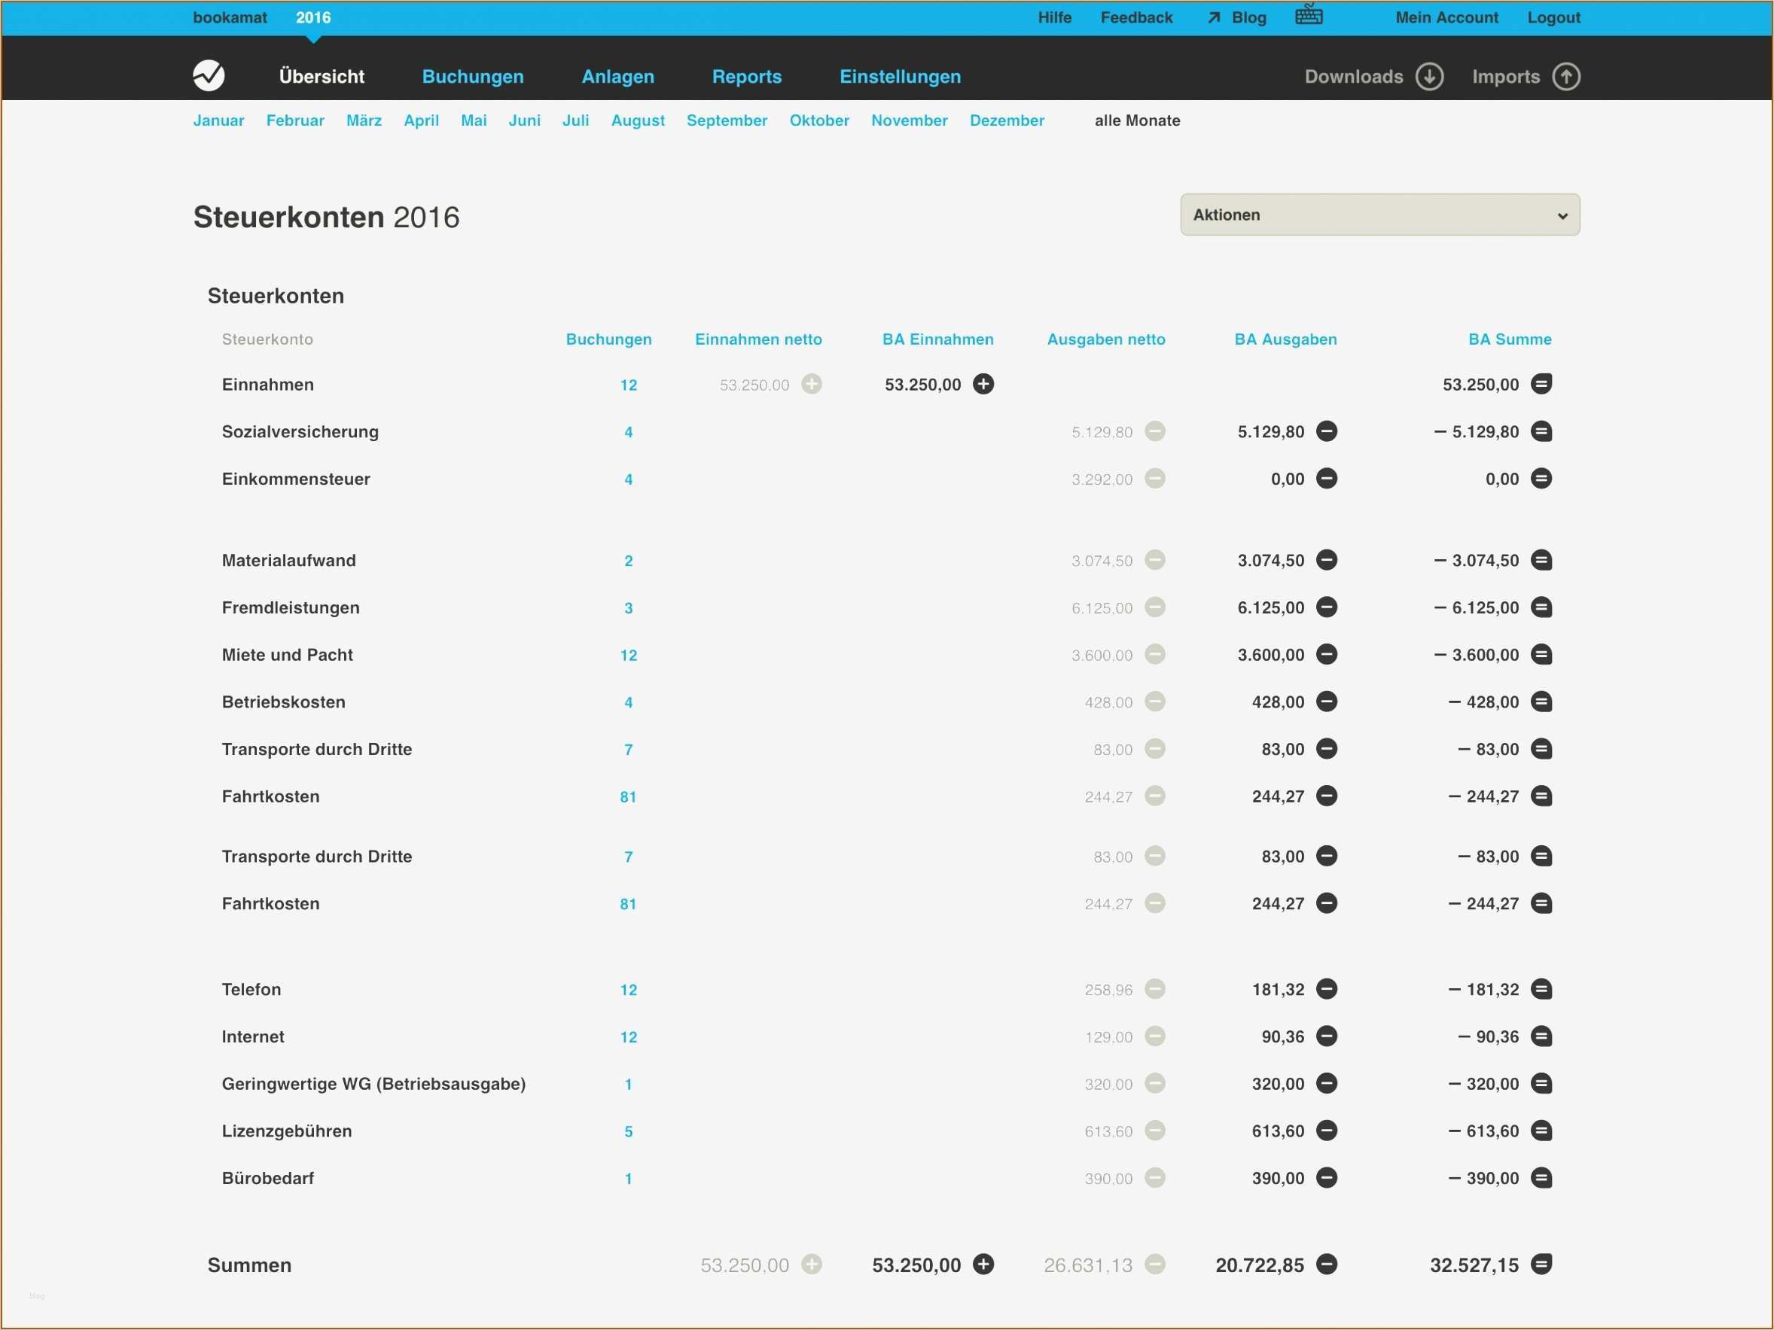Switch to the Buchungen tab
This screenshot has height=1330, width=1774.
click(x=472, y=77)
